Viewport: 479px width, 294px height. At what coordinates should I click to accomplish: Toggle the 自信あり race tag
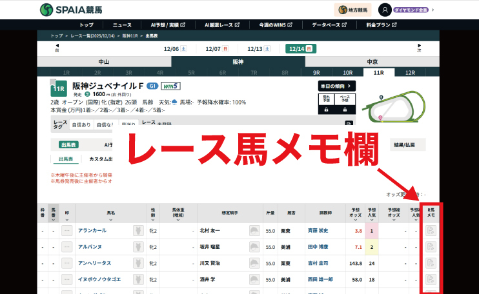point(81,124)
